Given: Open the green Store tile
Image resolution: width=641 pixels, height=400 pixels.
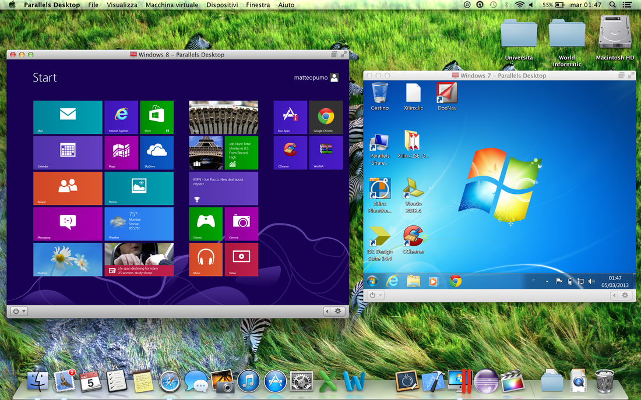Looking at the screenshot, I should tap(157, 117).
